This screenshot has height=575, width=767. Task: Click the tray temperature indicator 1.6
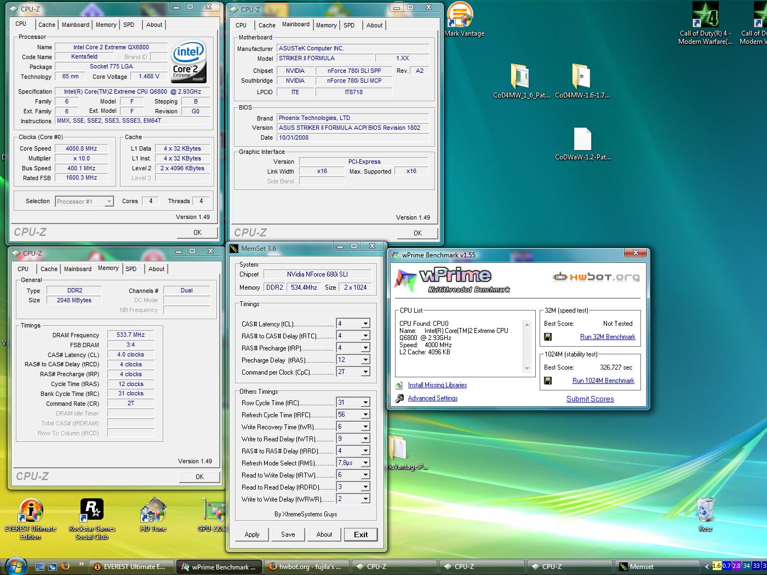click(x=717, y=566)
